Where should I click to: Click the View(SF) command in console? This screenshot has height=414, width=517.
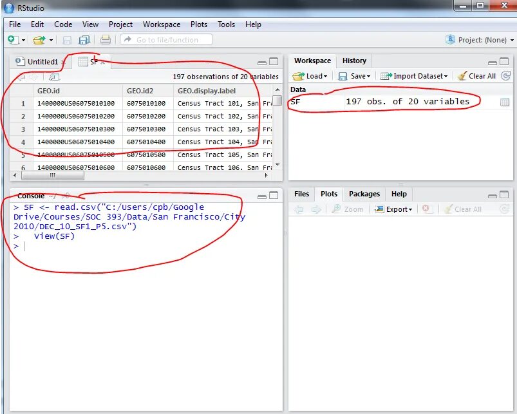(x=54, y=236)
